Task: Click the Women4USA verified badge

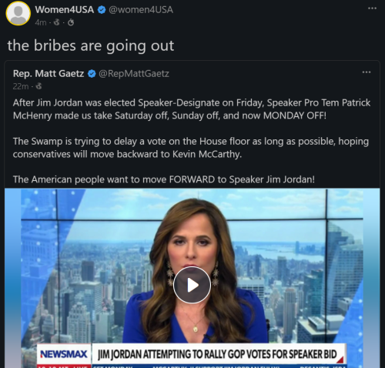Action: (102, 10)
